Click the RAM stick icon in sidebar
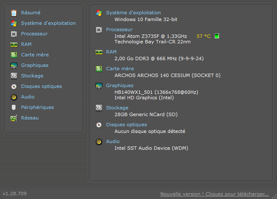 tap(14, 45)
